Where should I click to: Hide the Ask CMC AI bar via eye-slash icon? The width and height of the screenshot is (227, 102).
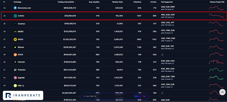click(144, 96)
